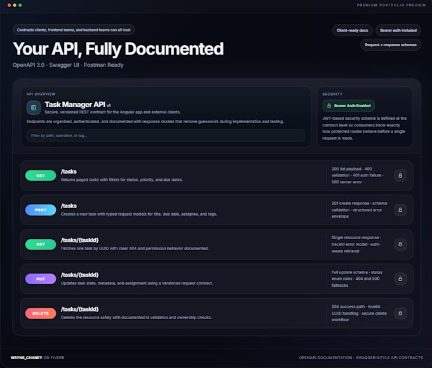Click the GET badge for /tasks/{taskId}

click(41, 244)
